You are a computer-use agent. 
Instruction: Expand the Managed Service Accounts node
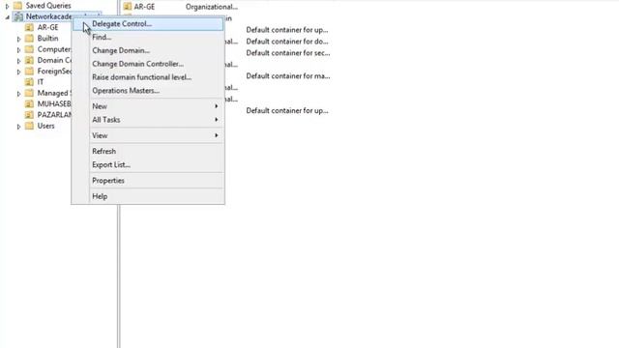[x=18, y=94]
